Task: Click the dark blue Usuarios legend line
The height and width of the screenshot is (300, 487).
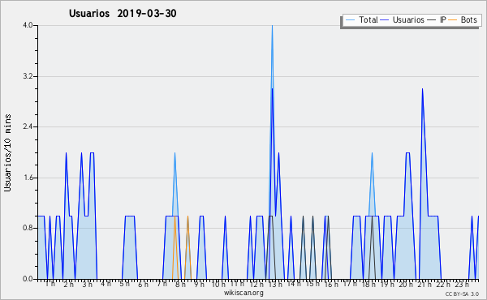Action: (x=385, y=20)
